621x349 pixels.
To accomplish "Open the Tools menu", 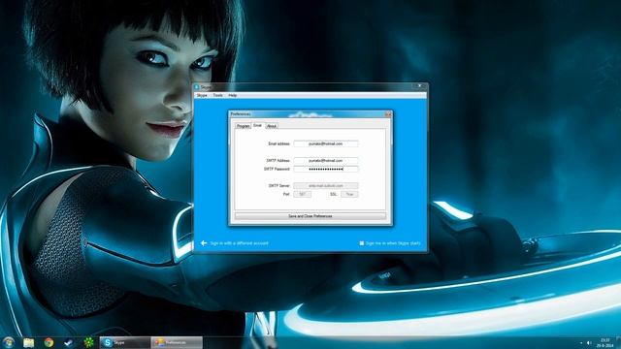I will coord(217,95).
